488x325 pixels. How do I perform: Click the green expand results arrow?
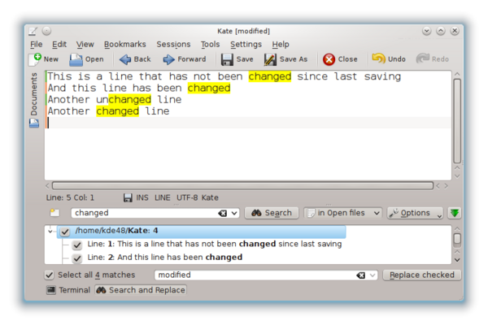coord(455,213)
